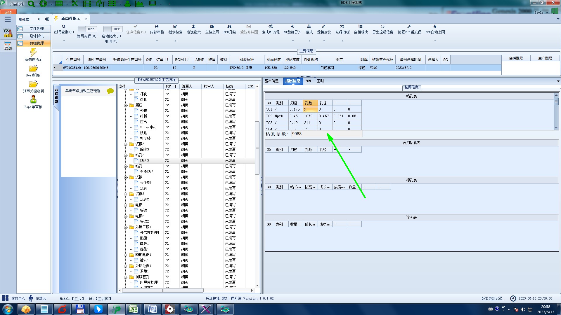Open the dropdown arrow below 型号查询
The height and width of the screenshot is (315, 561).
tap(64, 41)
